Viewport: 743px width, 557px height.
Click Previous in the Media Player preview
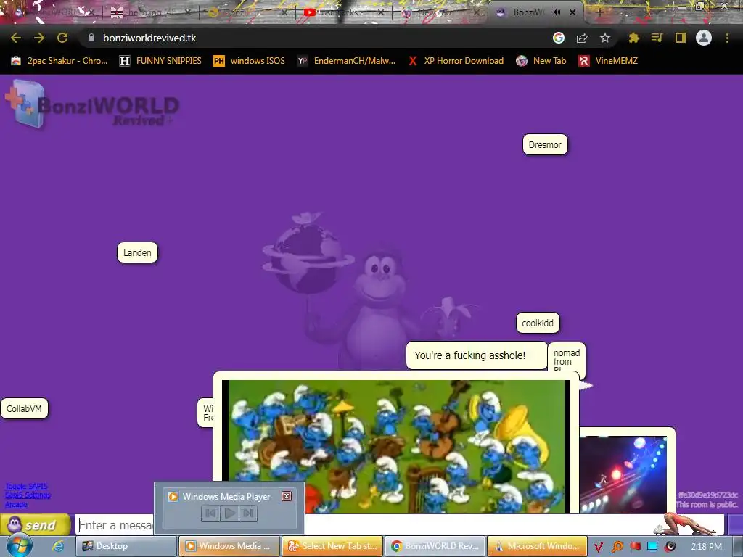pos(211,513)
